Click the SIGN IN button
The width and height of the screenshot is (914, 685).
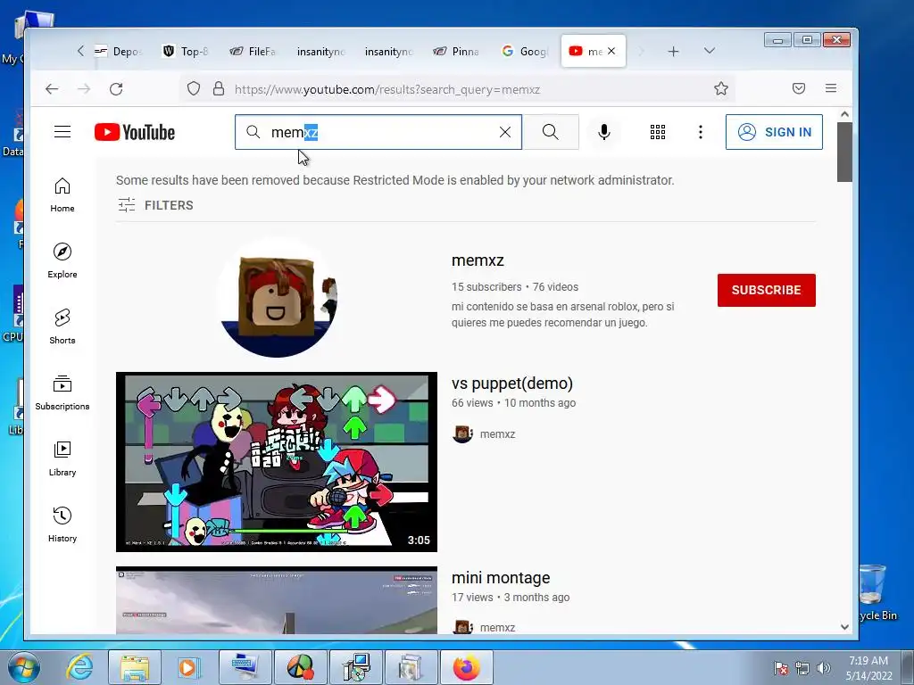pos(774,132)
